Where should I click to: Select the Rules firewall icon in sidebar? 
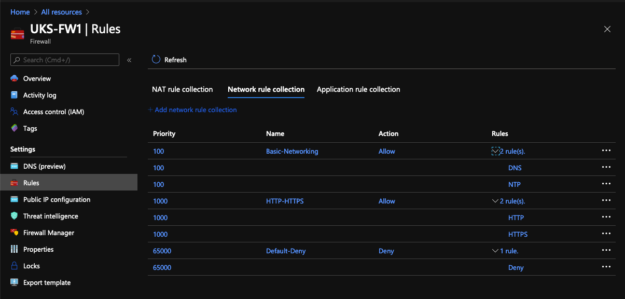tap(15, 183)
